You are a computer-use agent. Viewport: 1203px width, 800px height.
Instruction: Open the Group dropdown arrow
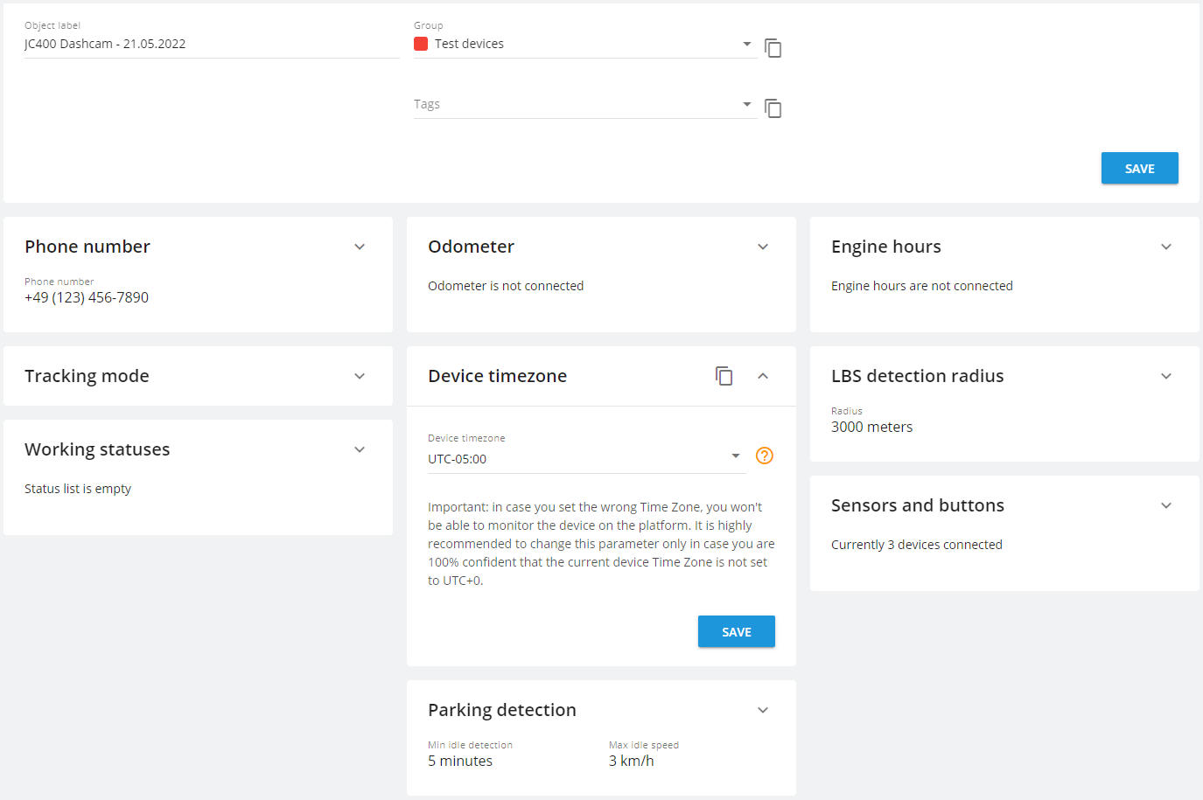click(x=747, y=44)
